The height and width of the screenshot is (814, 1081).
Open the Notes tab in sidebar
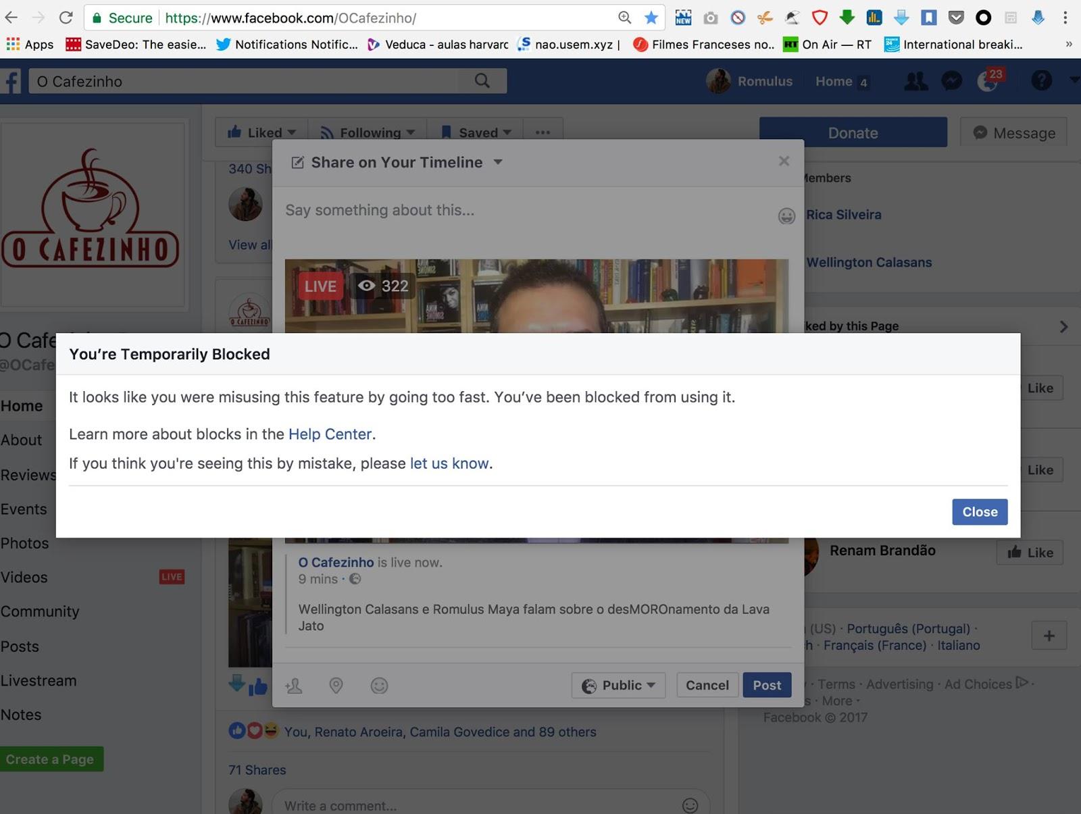click(x=21, y=715)
